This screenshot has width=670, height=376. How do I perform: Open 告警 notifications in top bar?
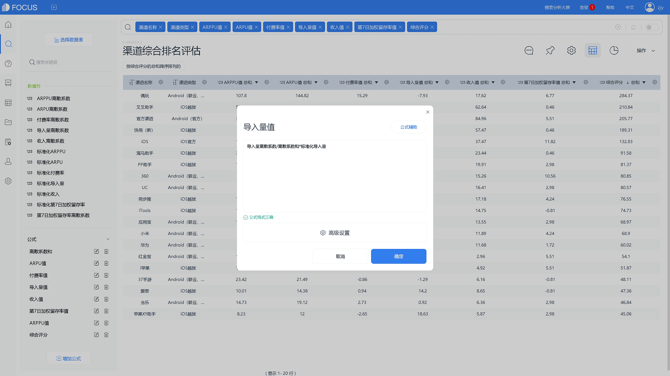(x=587, y=7)
